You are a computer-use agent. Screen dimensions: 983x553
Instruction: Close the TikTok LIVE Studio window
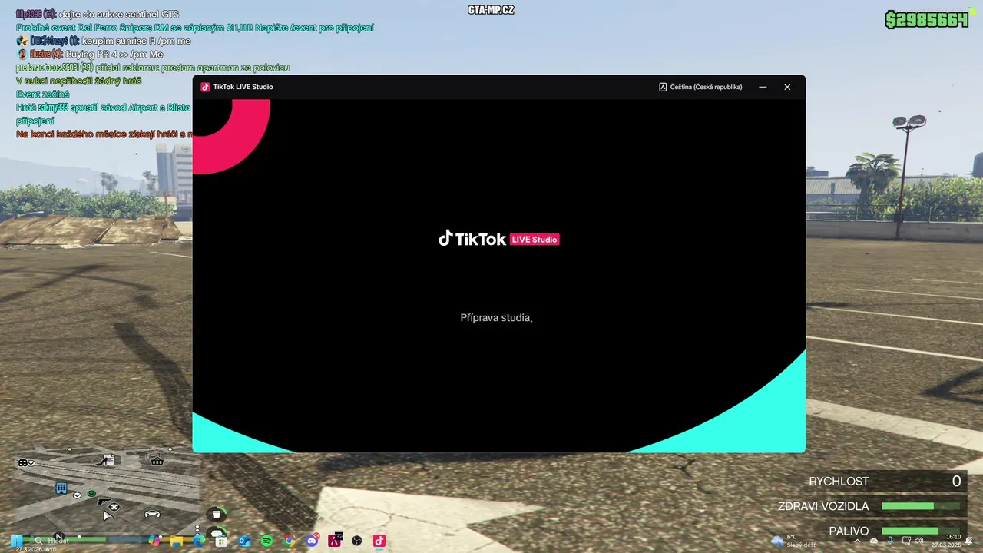787,87
